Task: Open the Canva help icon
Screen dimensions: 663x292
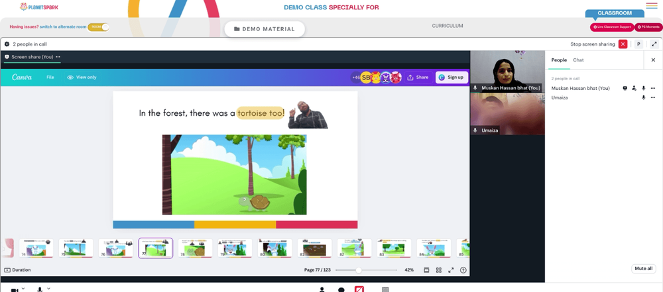Action: click(x=463, y=270)
